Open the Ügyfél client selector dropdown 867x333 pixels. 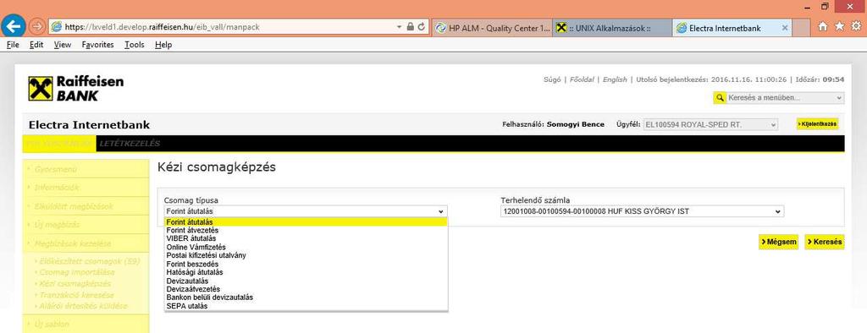(710, 124)
